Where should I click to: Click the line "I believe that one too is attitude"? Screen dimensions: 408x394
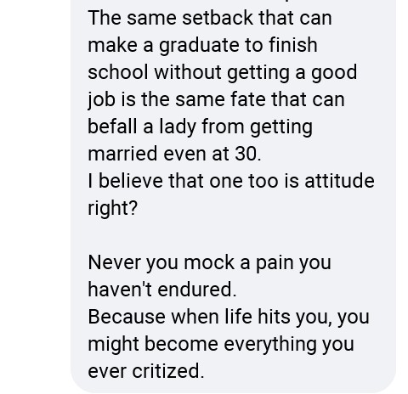tap(231, 181)
